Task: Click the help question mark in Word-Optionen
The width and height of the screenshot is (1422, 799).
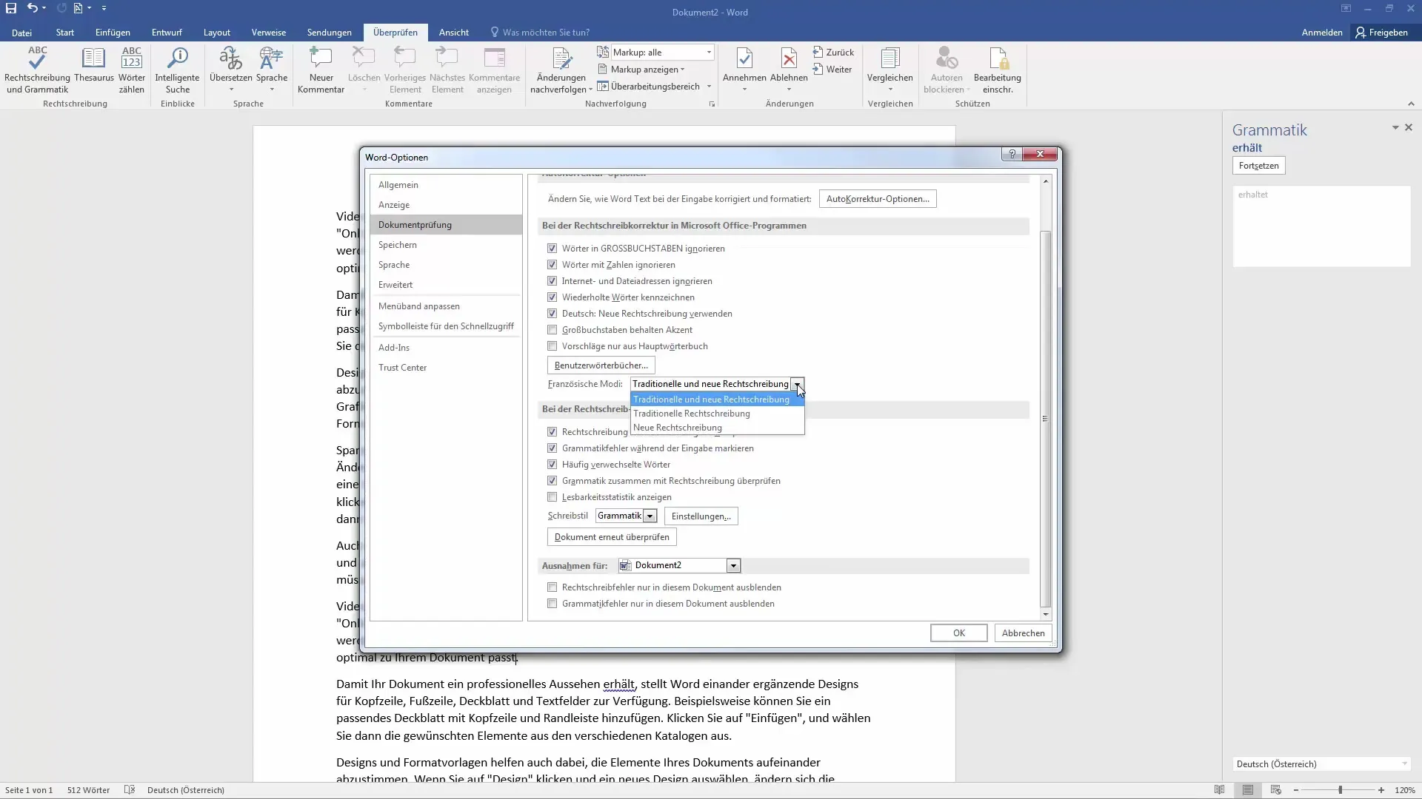Action: coord(1012,154)
